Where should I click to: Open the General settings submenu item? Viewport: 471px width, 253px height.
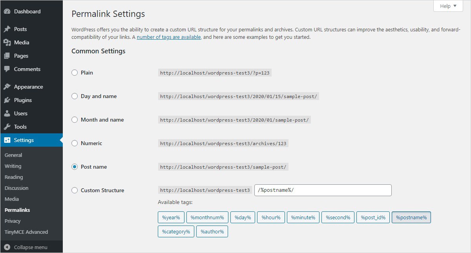pyautogui.click(x=13, y=155)
